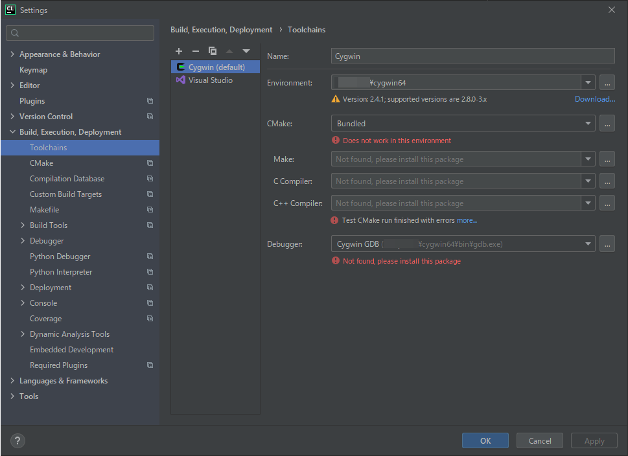This screenshot has height=456, width=628.
Task: Expand Deployment section
Action: 23,288
